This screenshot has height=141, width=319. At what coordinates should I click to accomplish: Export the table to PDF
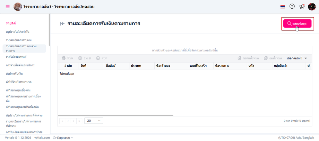tap(102, 58)
